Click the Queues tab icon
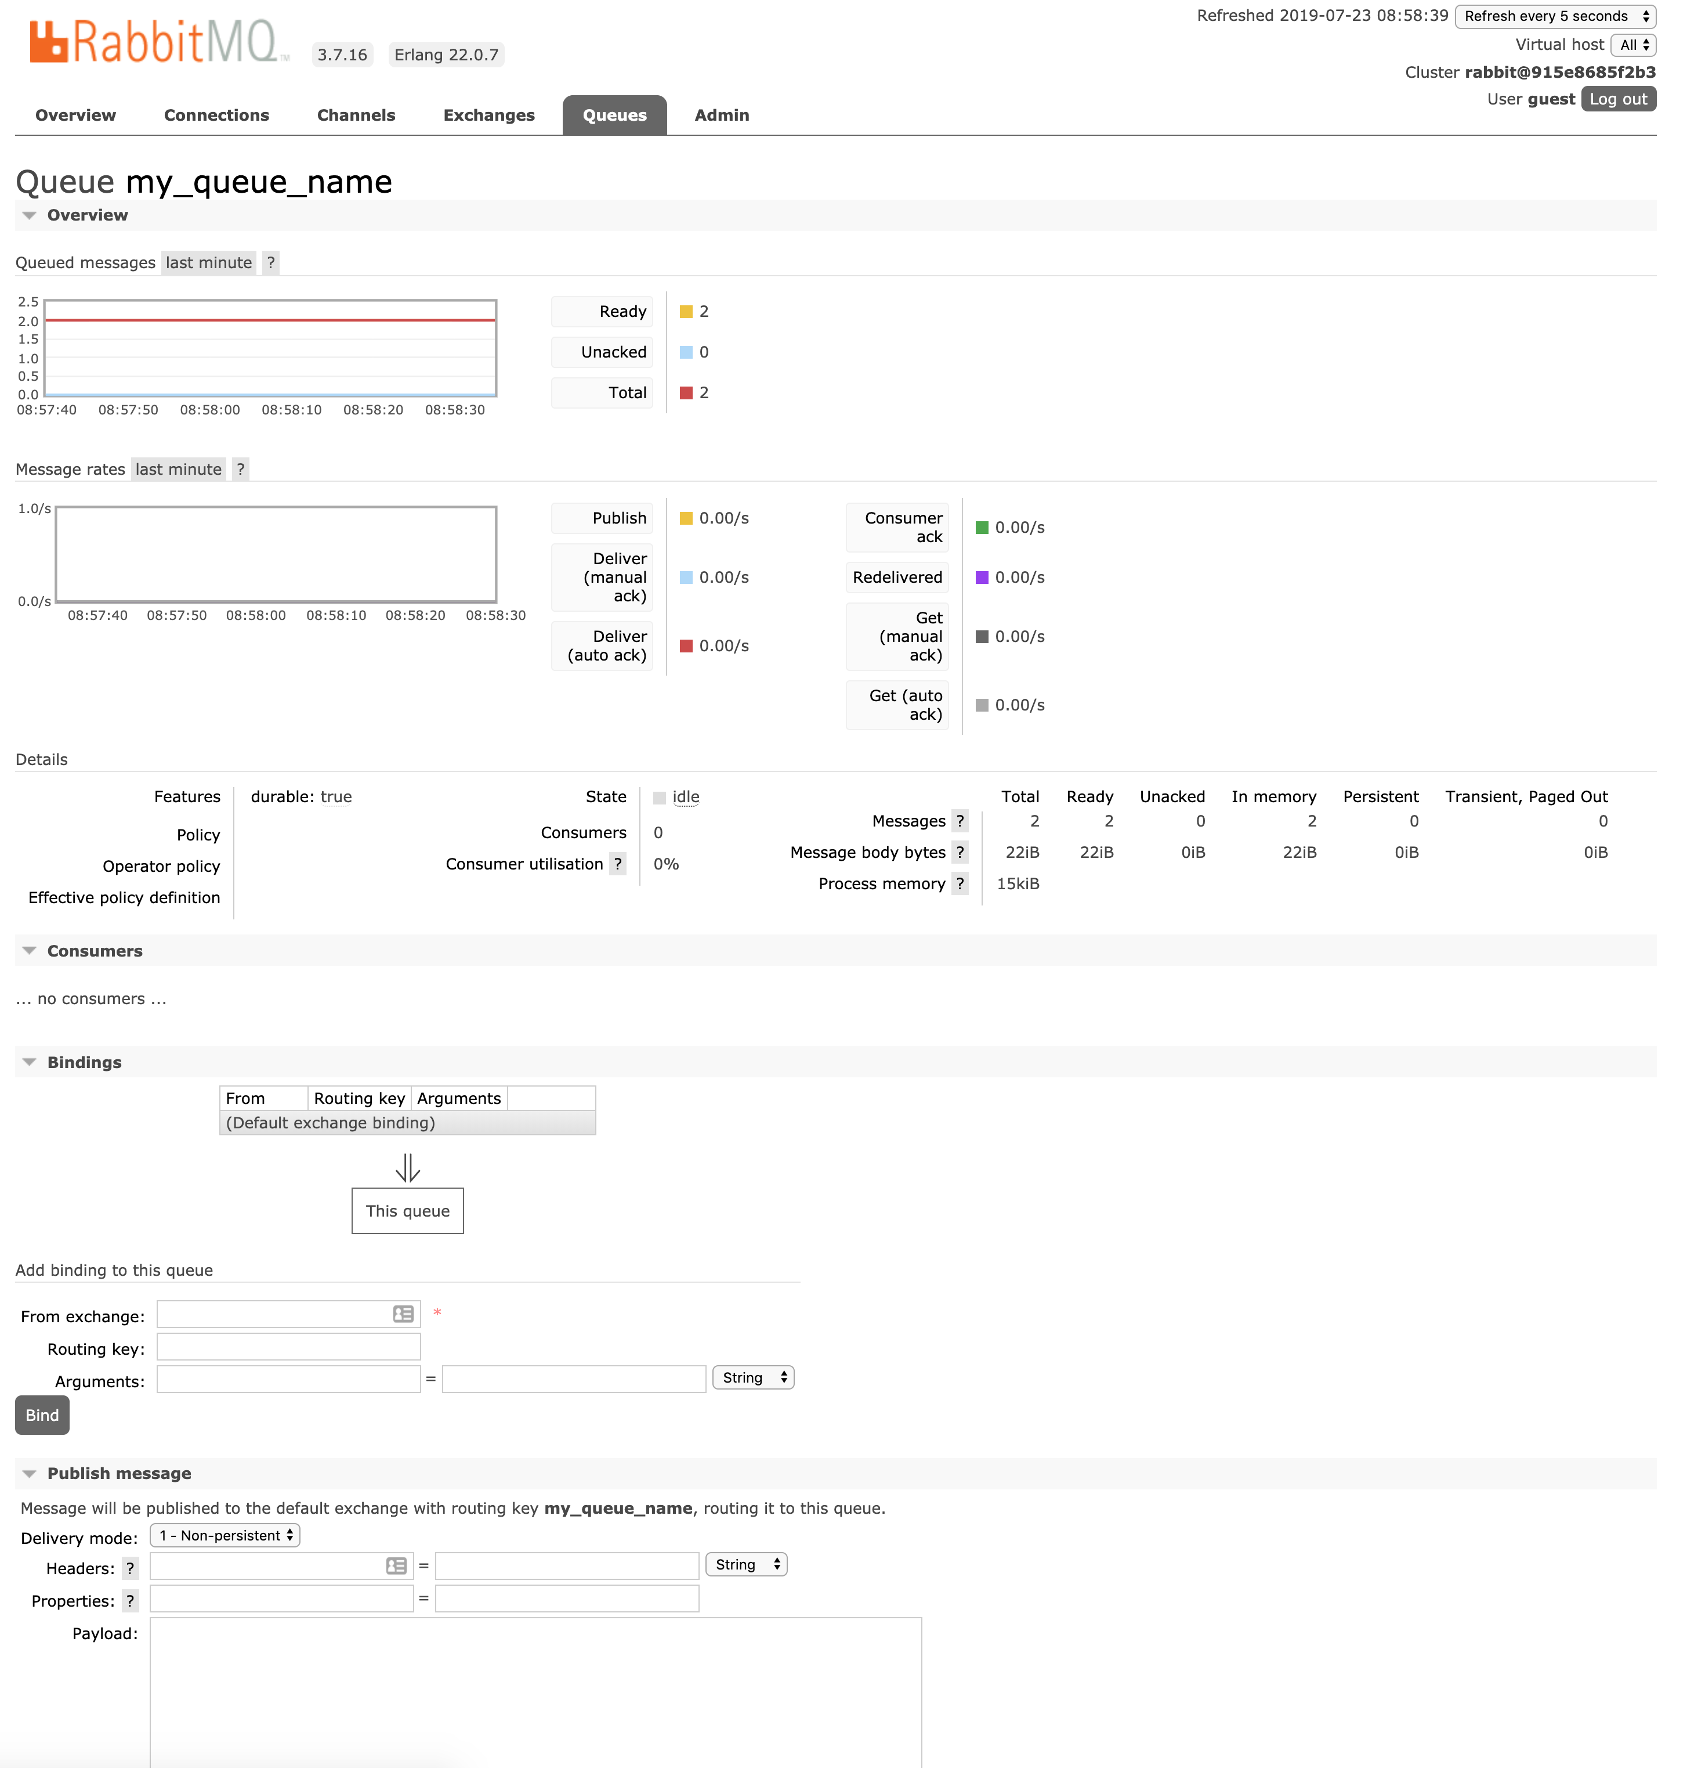Viewport: 1687px width, 1768px height. click(x=614, y=114)
